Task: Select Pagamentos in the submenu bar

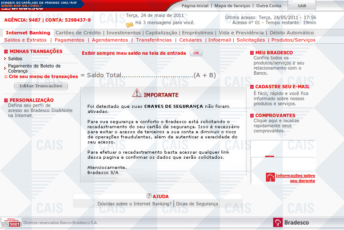Action: coord(70,40)
